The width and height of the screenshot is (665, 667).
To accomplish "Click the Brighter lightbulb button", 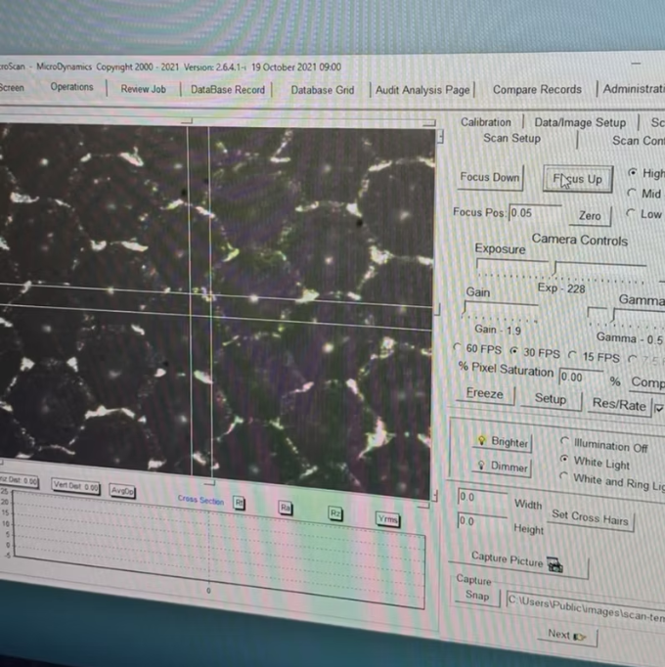I will pyautogui.click(x=503, y=442).
